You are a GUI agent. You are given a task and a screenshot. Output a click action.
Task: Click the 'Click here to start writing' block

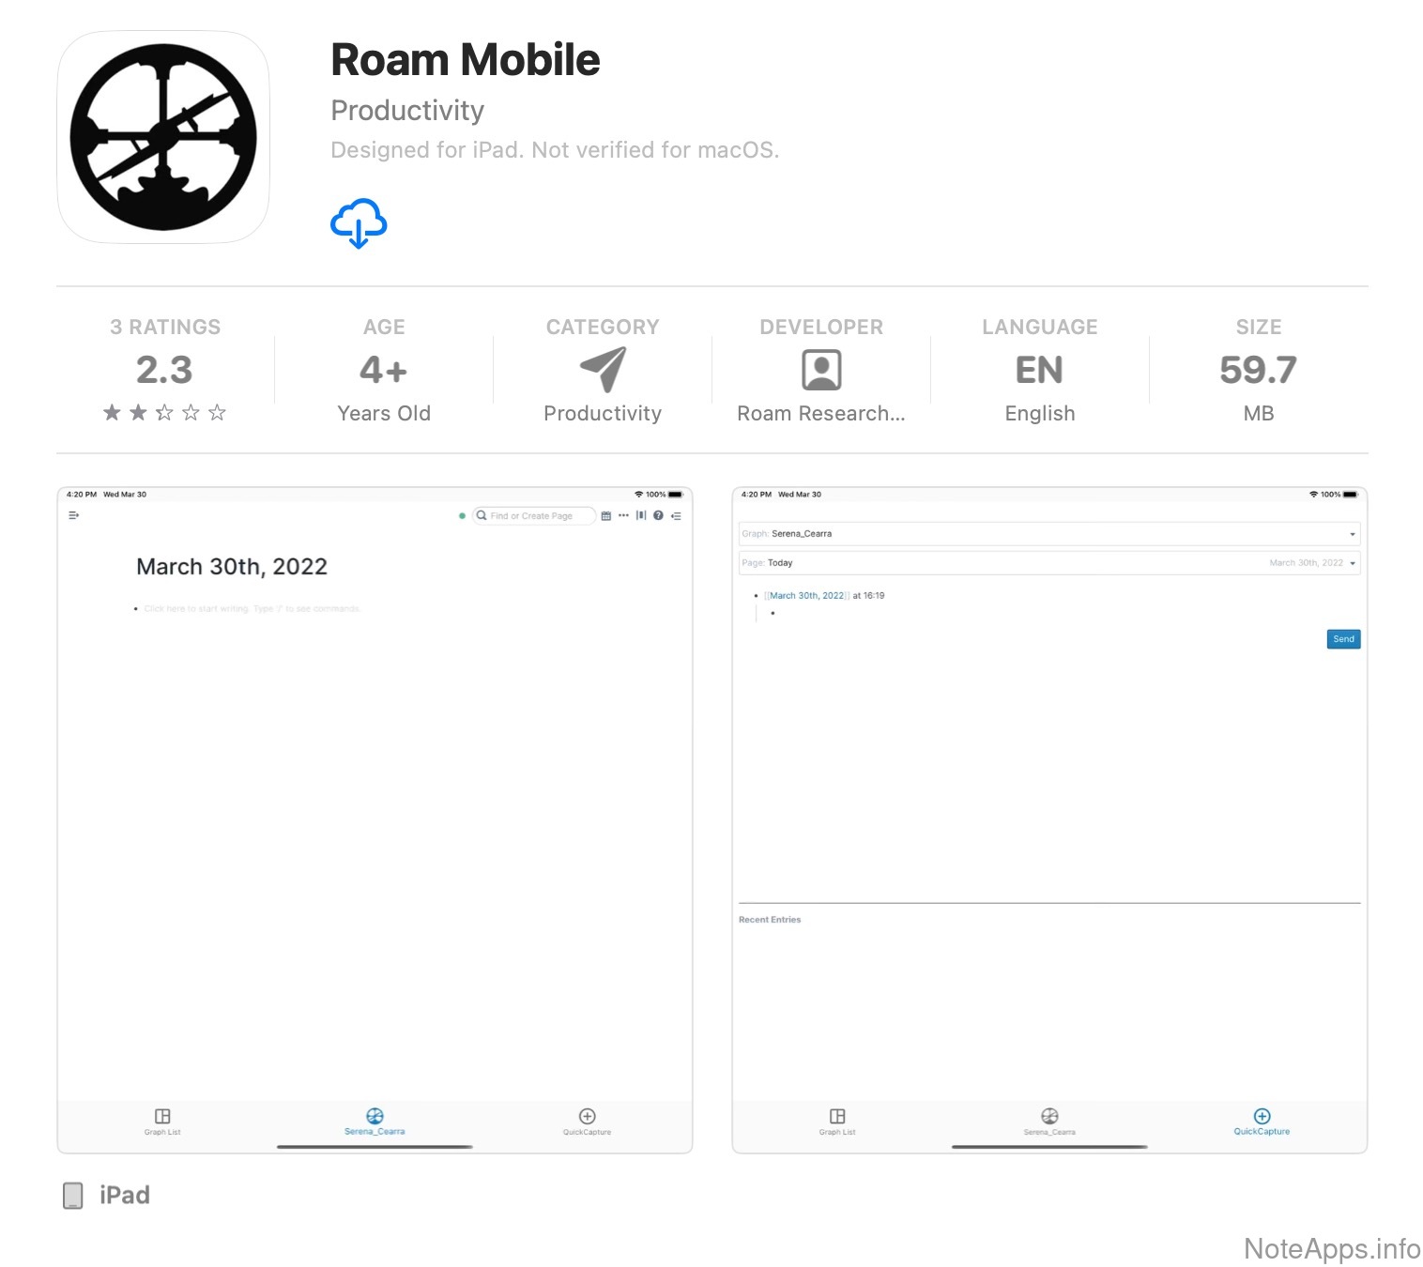click(252, 609)
